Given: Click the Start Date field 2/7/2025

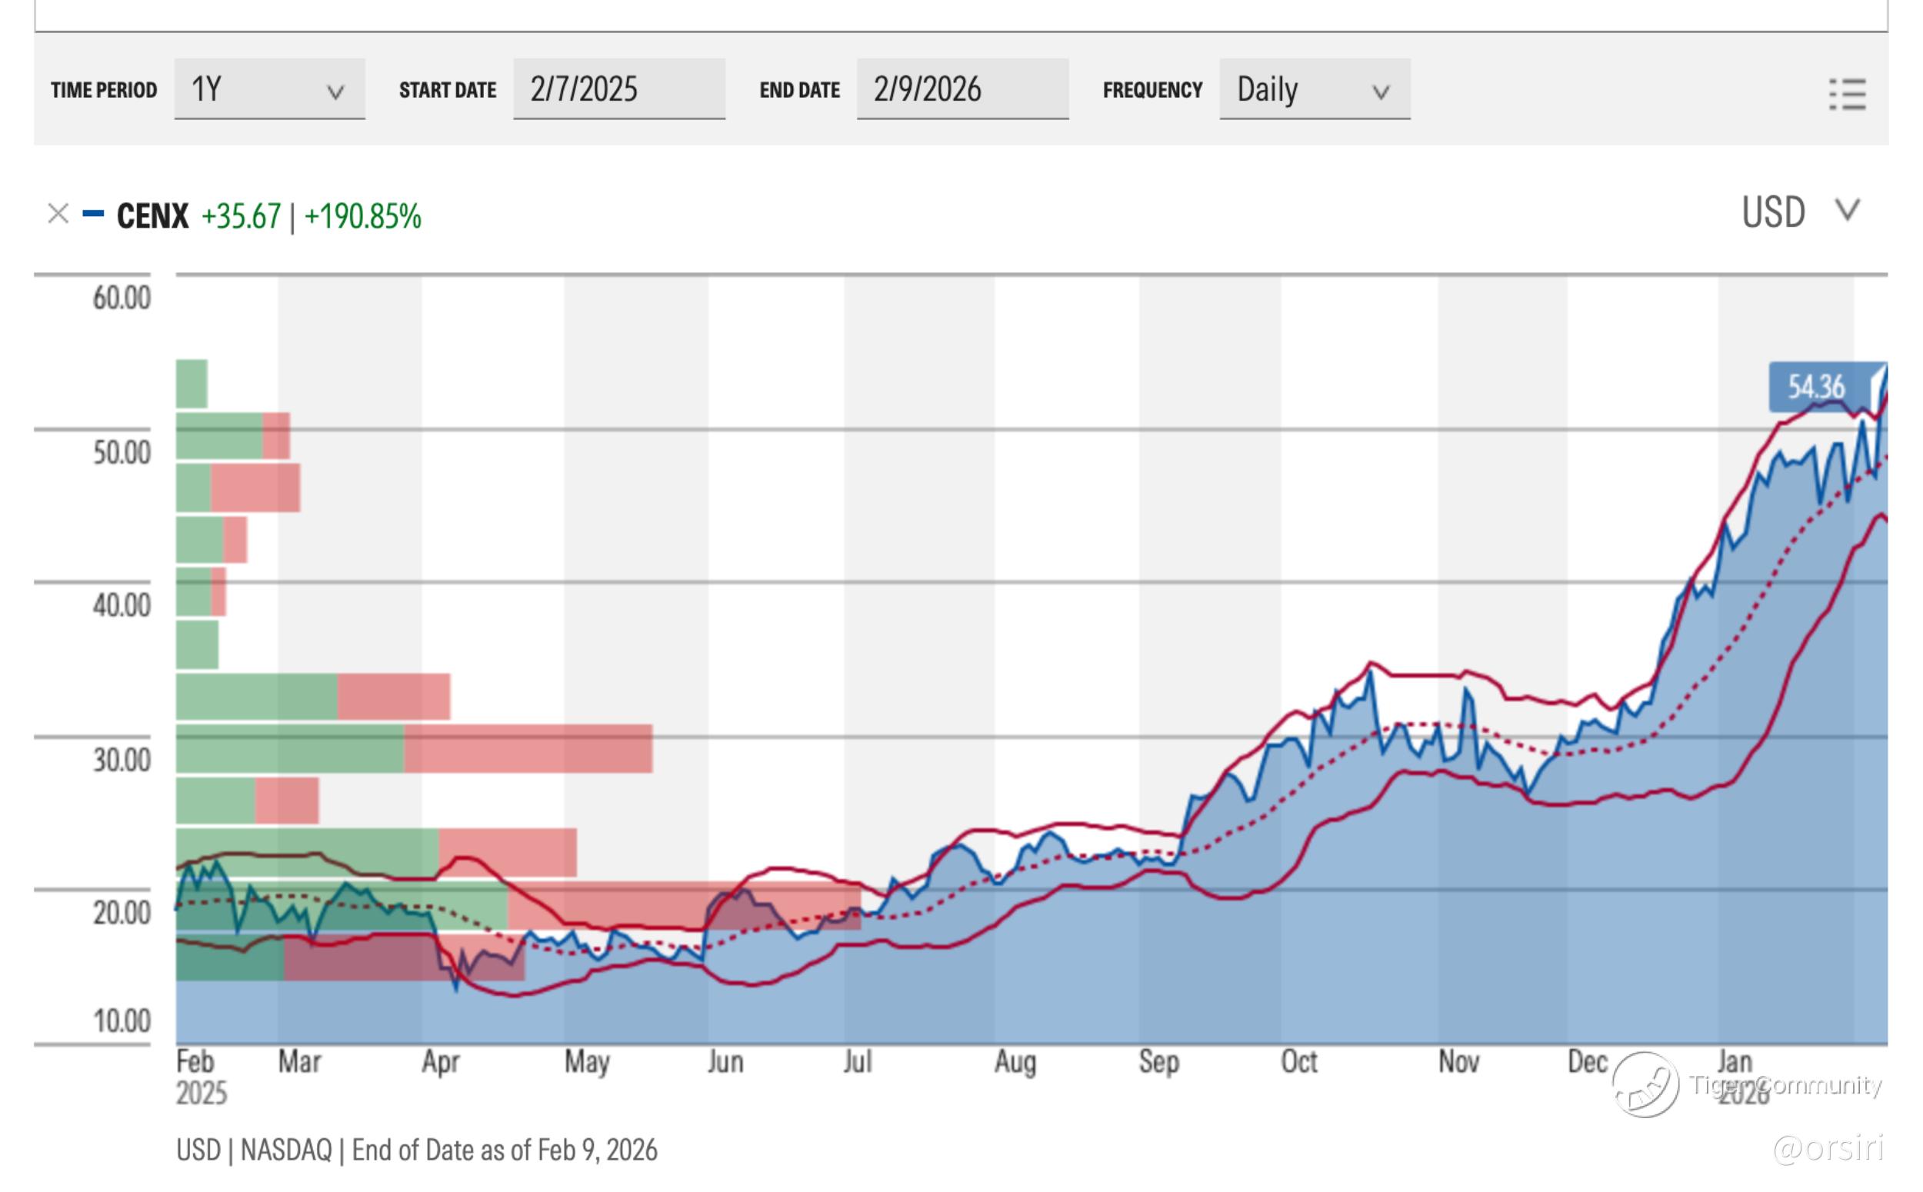Looking at the screenshot, I should (x=618, y=89).
